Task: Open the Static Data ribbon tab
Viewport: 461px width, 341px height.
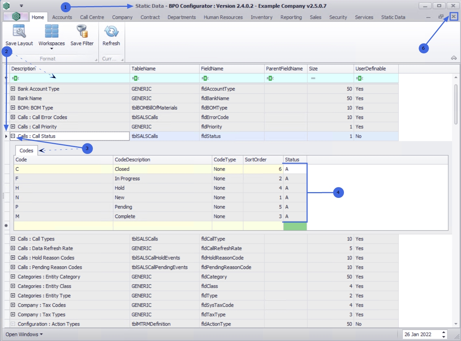Action: click(393, 17)
